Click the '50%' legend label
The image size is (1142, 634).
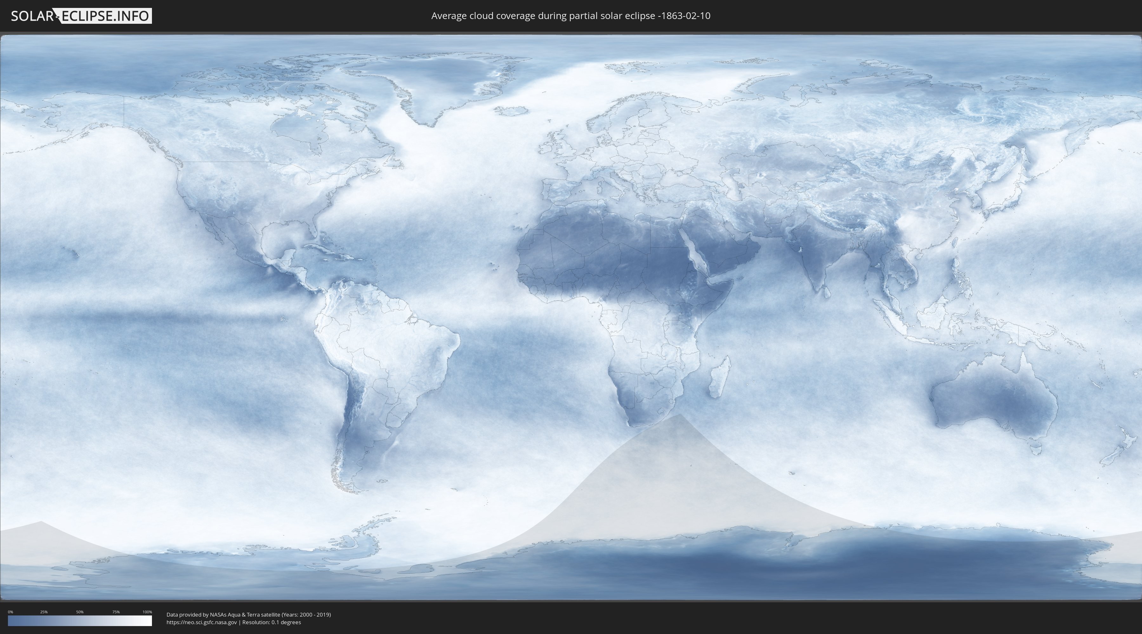tap(80, 612)
